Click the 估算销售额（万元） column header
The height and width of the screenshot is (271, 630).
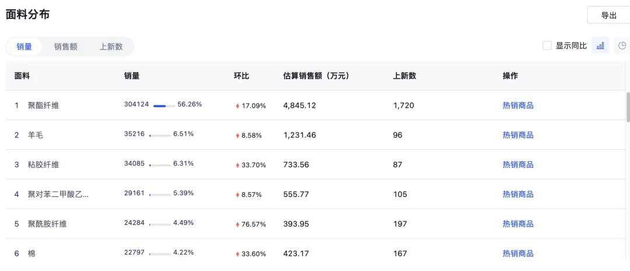316,76
